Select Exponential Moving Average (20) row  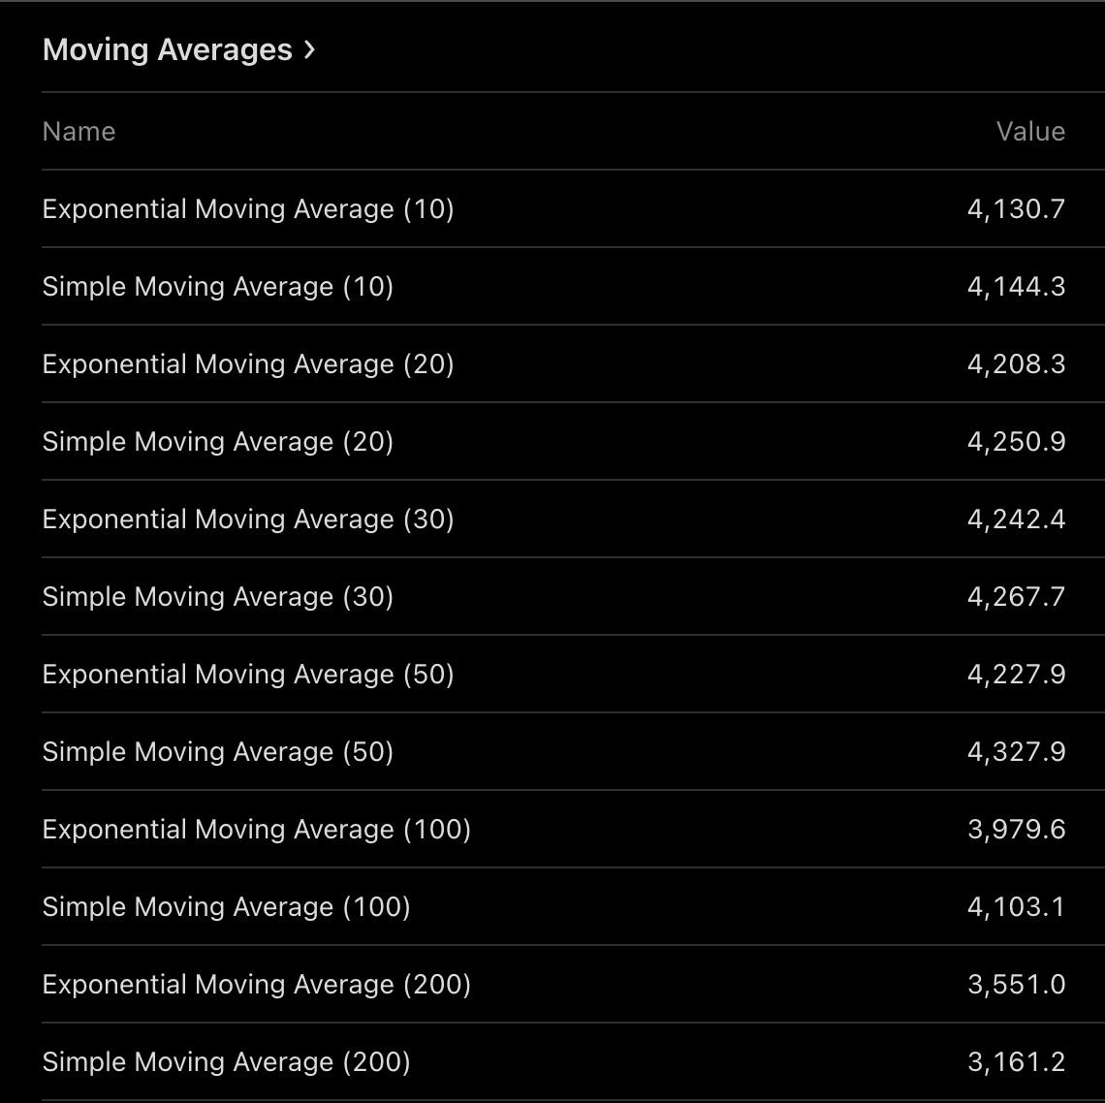tap(248, 364)
